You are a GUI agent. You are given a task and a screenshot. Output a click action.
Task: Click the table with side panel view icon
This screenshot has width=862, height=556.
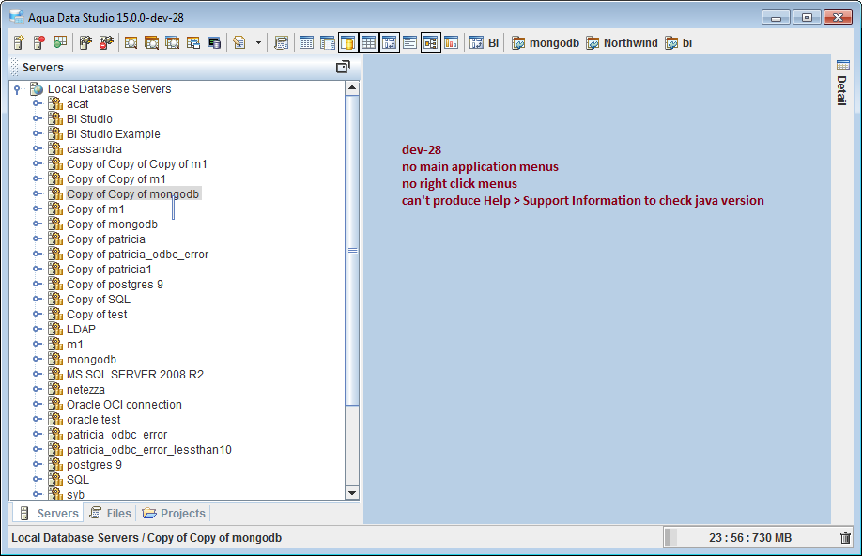(x=328, y=42)
